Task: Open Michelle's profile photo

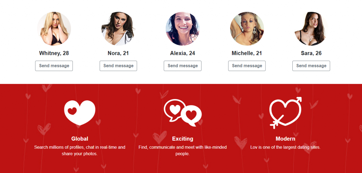Action: point(247,29)
